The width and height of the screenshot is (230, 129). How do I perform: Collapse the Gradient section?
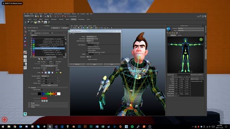[29, 87]
